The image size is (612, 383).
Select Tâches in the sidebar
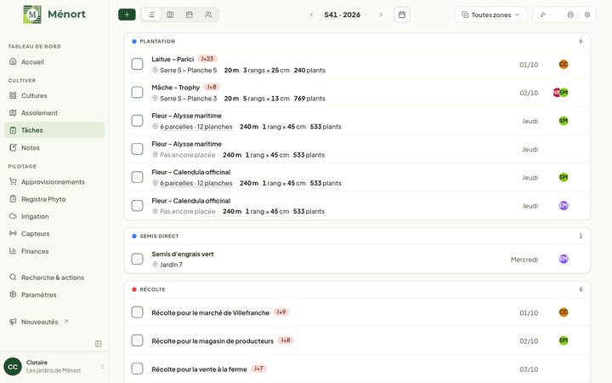tap(54, 130)
